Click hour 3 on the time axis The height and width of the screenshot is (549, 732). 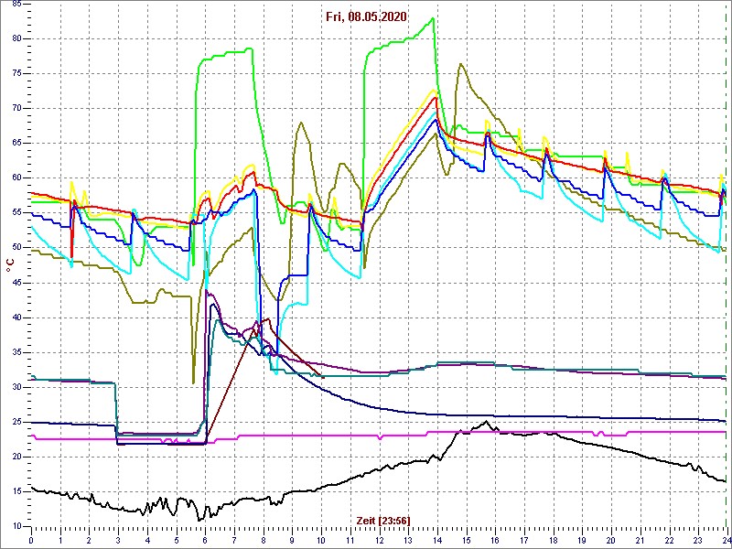(118, 540)
